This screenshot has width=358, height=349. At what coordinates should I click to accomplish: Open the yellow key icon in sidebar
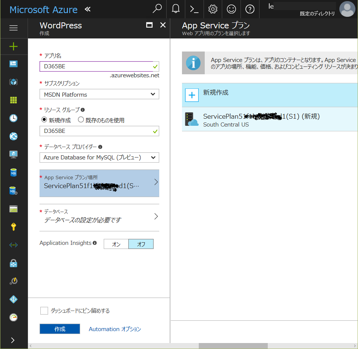tap(13, 227)
